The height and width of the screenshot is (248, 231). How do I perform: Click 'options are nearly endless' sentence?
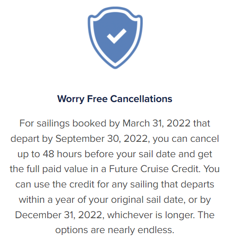click(115, 230)
